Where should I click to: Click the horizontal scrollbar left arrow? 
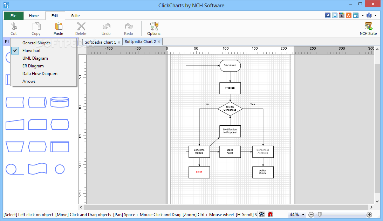81,207
